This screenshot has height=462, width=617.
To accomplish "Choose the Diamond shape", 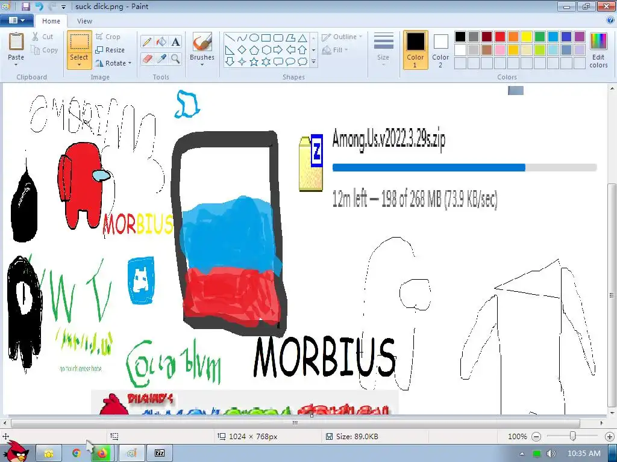I will [x=242, y=50].
